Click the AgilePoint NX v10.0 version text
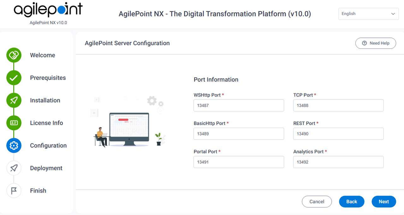 click(x=48, y=23)
